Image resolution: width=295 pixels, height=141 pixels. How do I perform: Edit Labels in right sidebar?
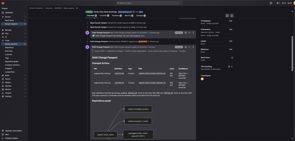click(231, 41)
